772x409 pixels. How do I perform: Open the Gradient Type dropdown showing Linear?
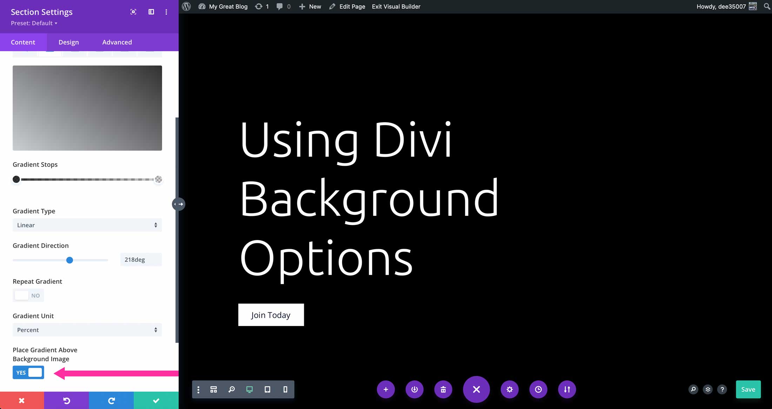(x=87, y=225)
